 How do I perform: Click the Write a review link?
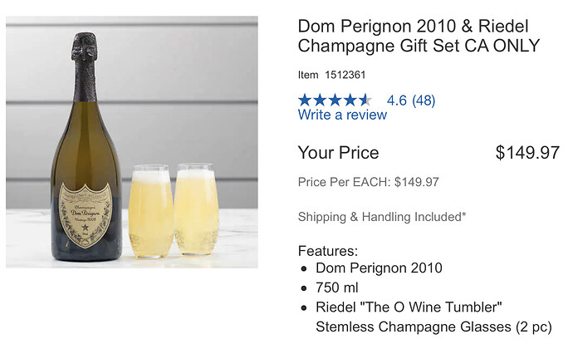pyautogui.click(x=342, y=115)
